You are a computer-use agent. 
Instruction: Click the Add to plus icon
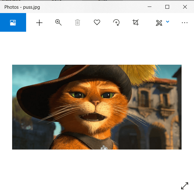click(39, 22)
